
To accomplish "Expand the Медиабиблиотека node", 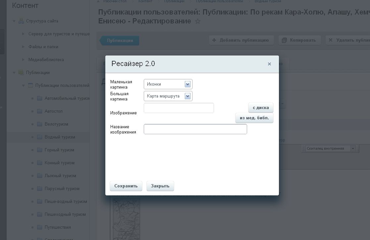I will (23, 60).
